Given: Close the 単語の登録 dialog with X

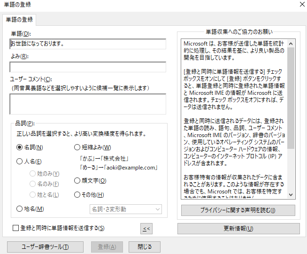Looking at the screenshot, I should 302,4.
